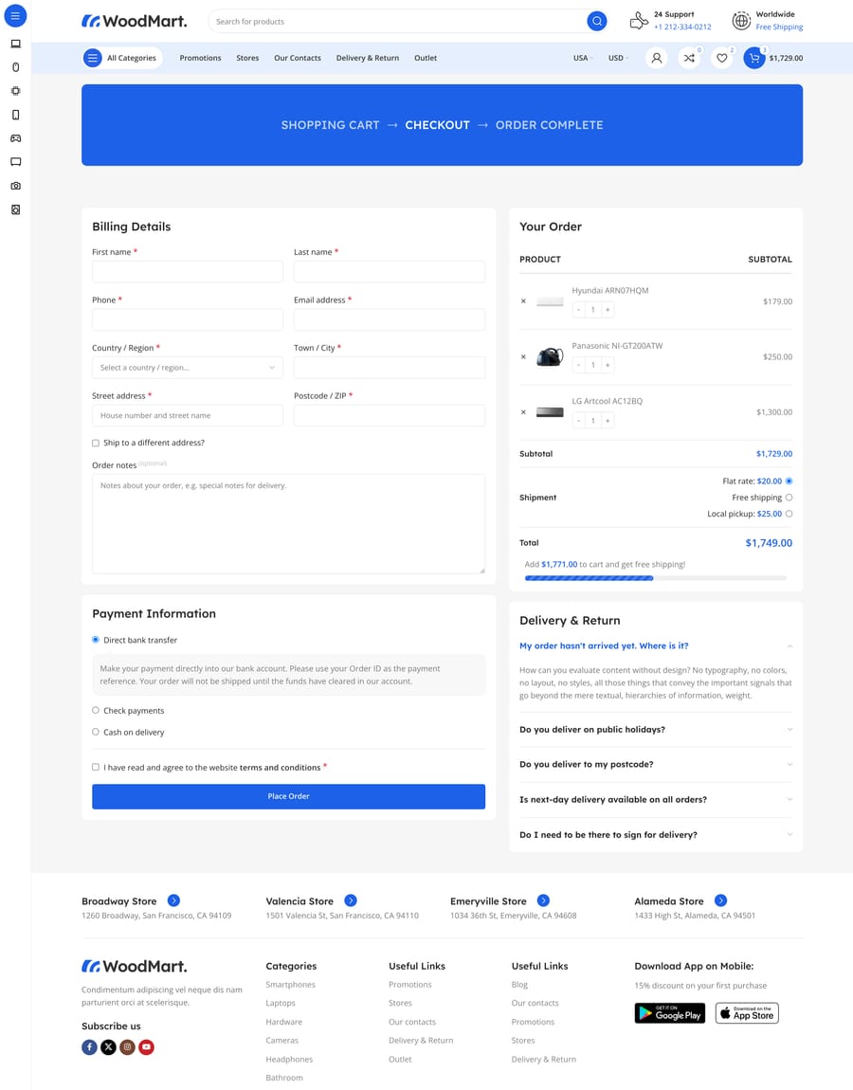Call support number +1 212-334-0212
Screen dimensions: 853x1090
682,27
